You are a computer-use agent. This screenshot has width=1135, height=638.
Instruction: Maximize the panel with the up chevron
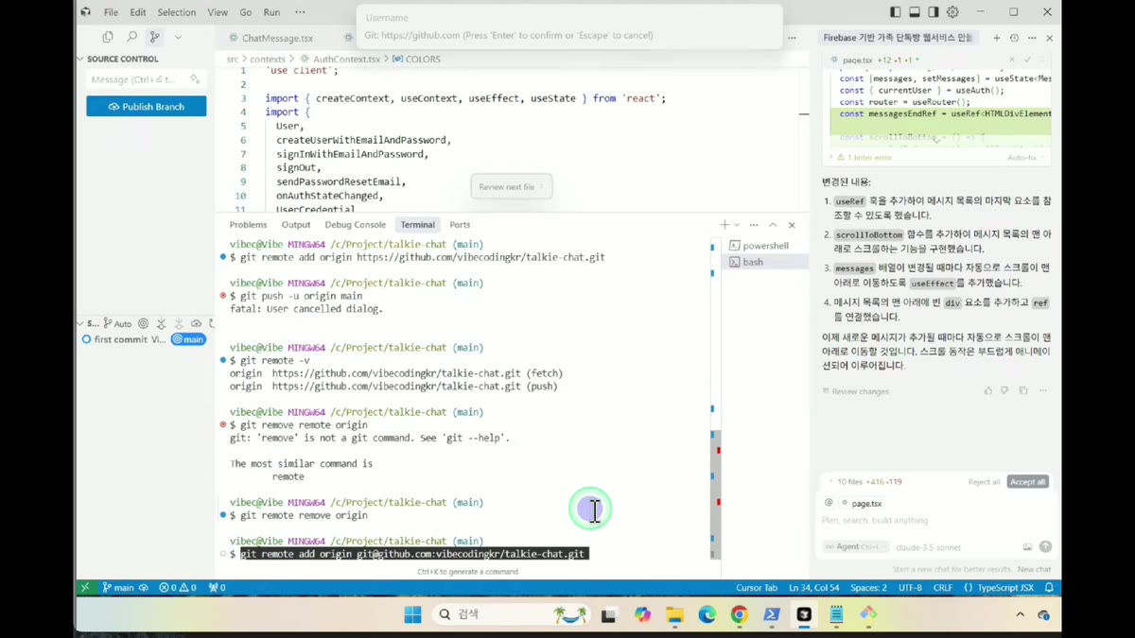(773, 225)
